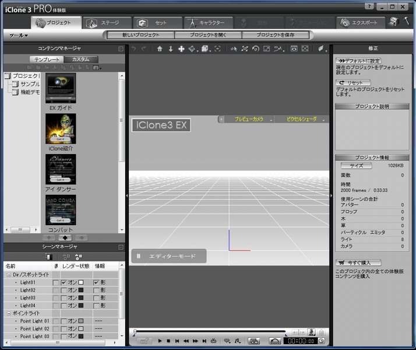The height and width of the screenshot is (350, 416).
Task: Click the full screen toggle icon
Action: [305, 48]
